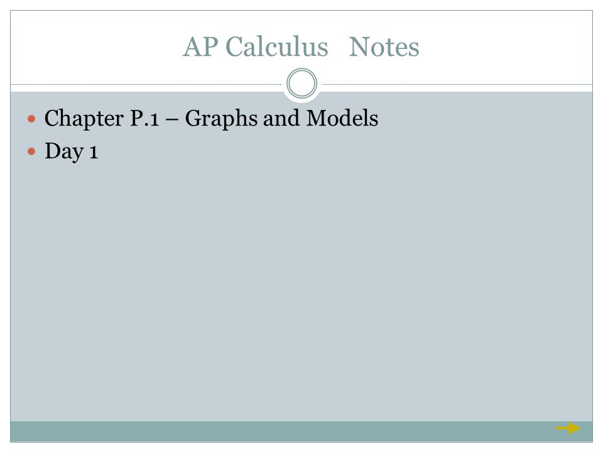Click the letters AP in the title

click(x=200, y=47)
